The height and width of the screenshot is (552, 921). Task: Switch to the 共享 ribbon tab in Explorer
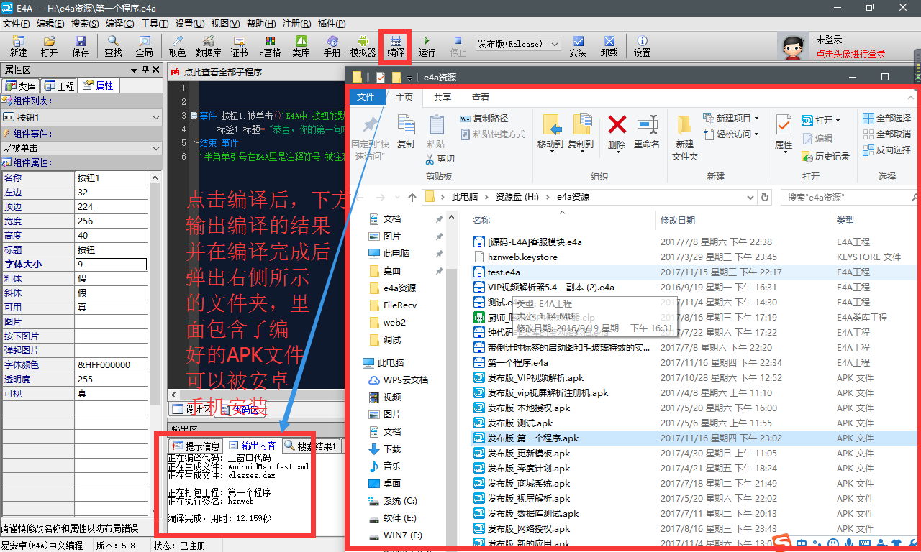click(x=443, y=98)
